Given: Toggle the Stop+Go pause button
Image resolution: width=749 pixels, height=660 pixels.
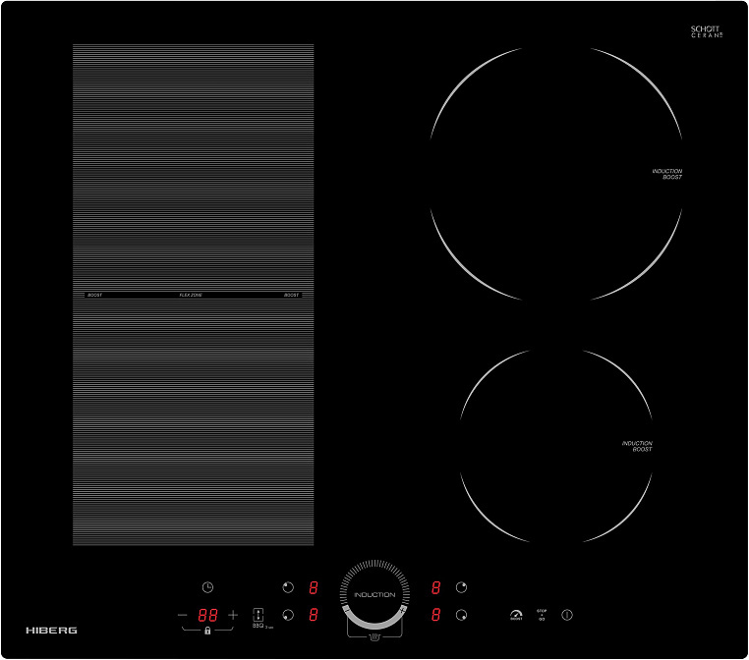Looking at the screenshot, I should pos(541,615).
